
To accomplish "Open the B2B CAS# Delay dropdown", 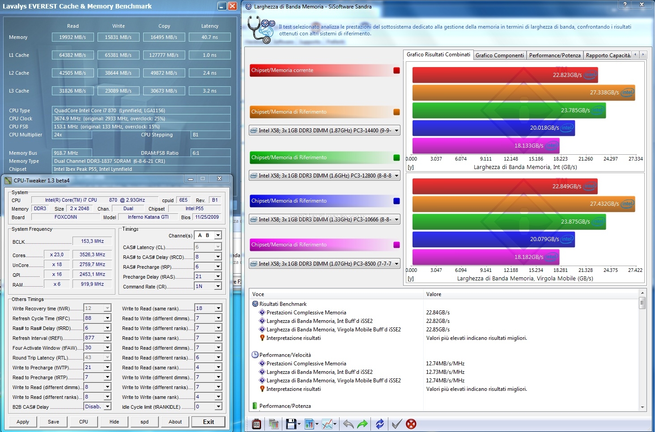I will [x=107, y=407].
